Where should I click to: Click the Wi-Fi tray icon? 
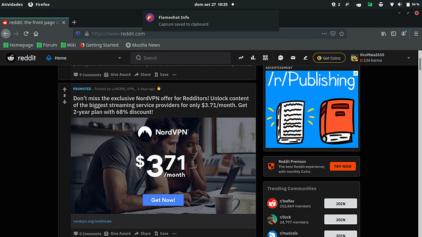[x=391, y=4]
